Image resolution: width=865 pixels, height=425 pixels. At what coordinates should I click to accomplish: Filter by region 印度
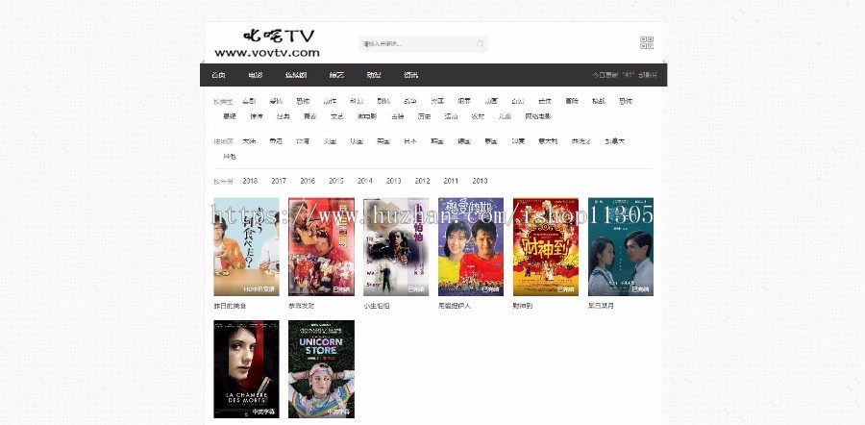[x=518, y=141]
